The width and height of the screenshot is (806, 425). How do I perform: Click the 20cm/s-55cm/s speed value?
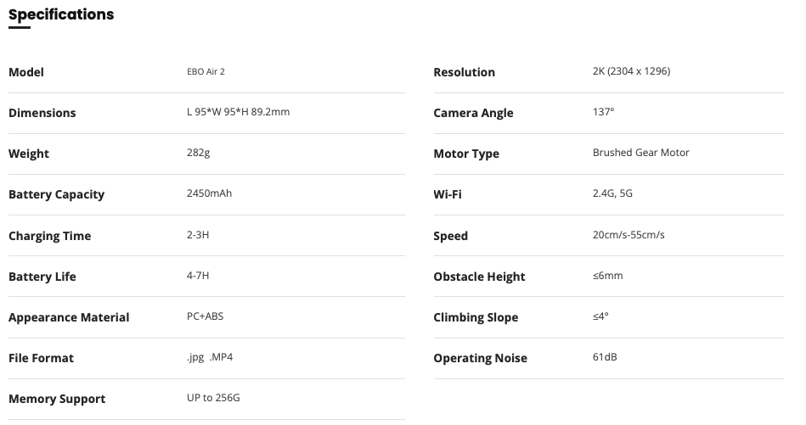pos(628,235)
